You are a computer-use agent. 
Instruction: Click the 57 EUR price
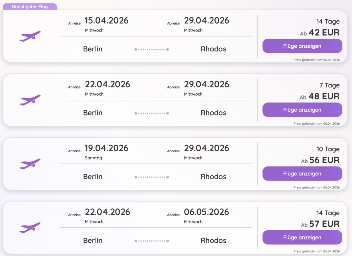click(x=324, y=224)
